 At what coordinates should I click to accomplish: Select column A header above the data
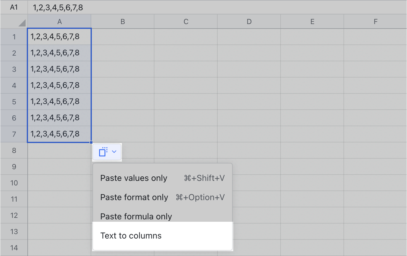point(59,21)
